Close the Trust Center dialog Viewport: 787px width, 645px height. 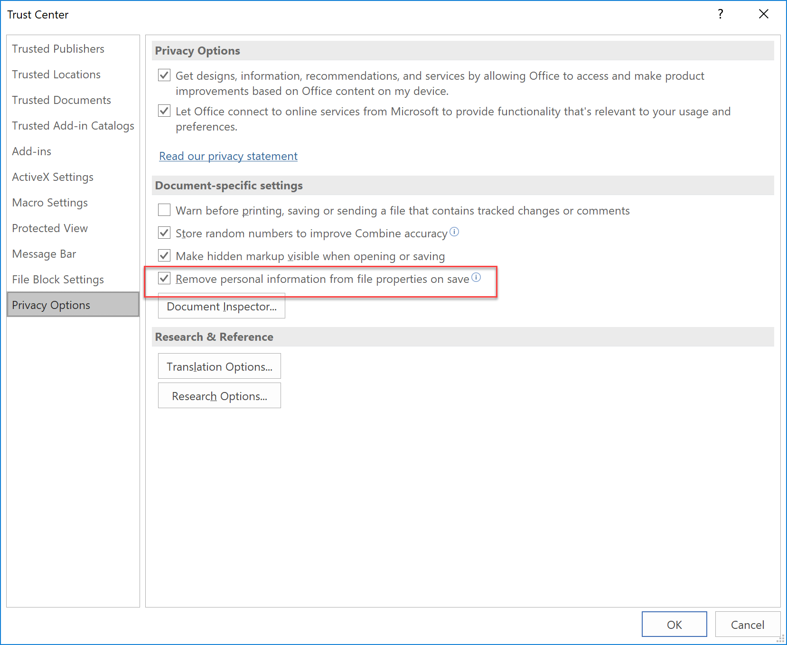pos(764,14)
